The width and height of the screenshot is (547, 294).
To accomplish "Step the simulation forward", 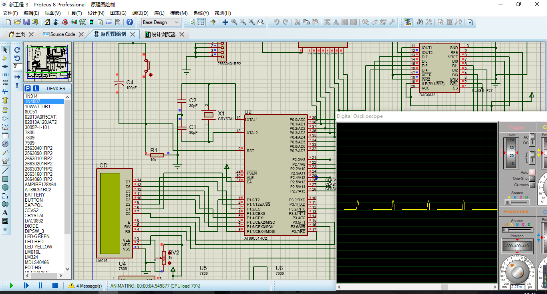I will [26, 286].
